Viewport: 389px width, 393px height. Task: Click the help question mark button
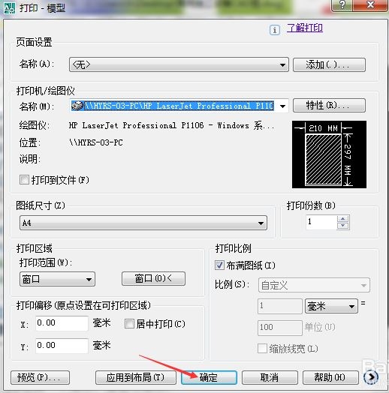tap(342, 5)
